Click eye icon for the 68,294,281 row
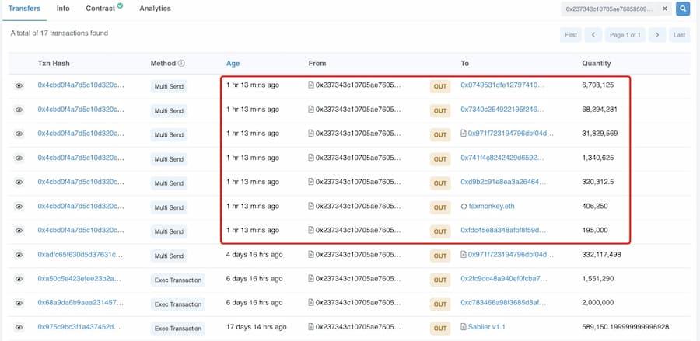The image size is (700, 341). pyautogui.click(x=19, y=110)
